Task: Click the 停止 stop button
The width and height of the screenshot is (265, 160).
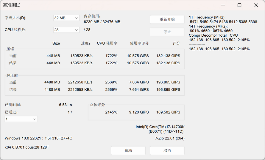Action: (x=167, y=32)
